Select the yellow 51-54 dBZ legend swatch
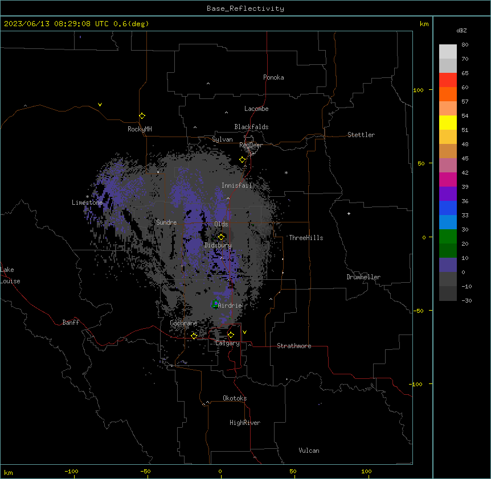Viewport: 491px width, 479px height. point(448,122)
